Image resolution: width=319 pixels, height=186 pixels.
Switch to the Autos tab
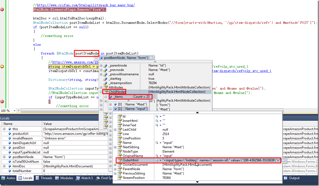click(x=8, y=178)
